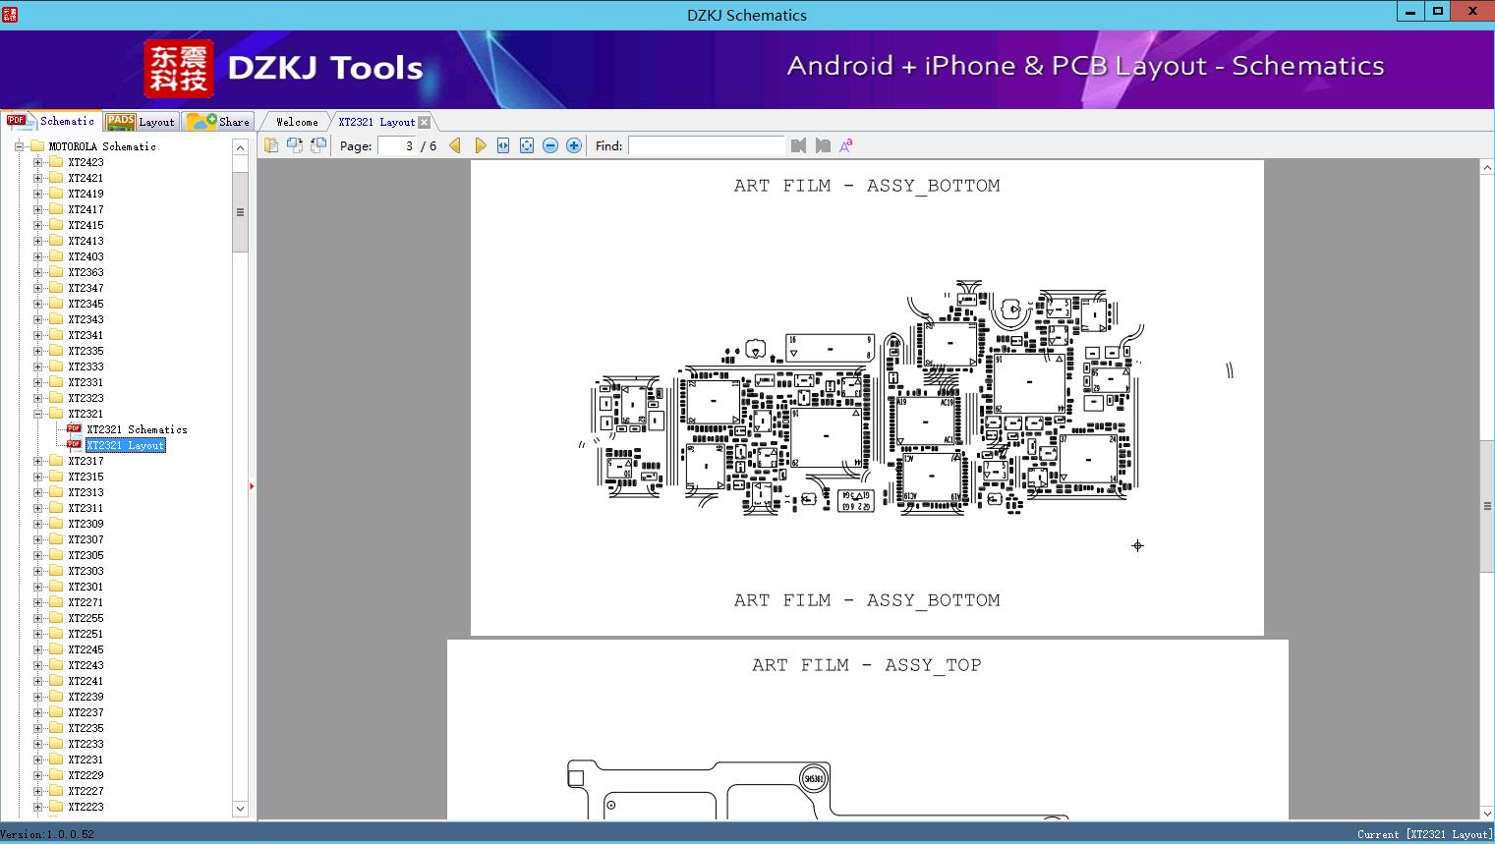Click the tree panel scroll down arrow
This screenshot has height=844, width=1495.
tap(240, 809)
